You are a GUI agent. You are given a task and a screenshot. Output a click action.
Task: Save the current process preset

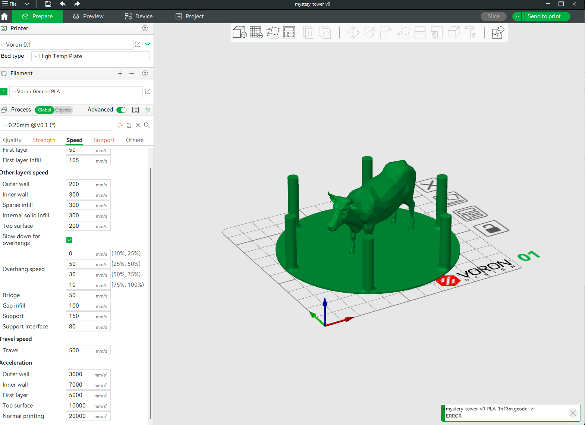(x=129, y=125)
